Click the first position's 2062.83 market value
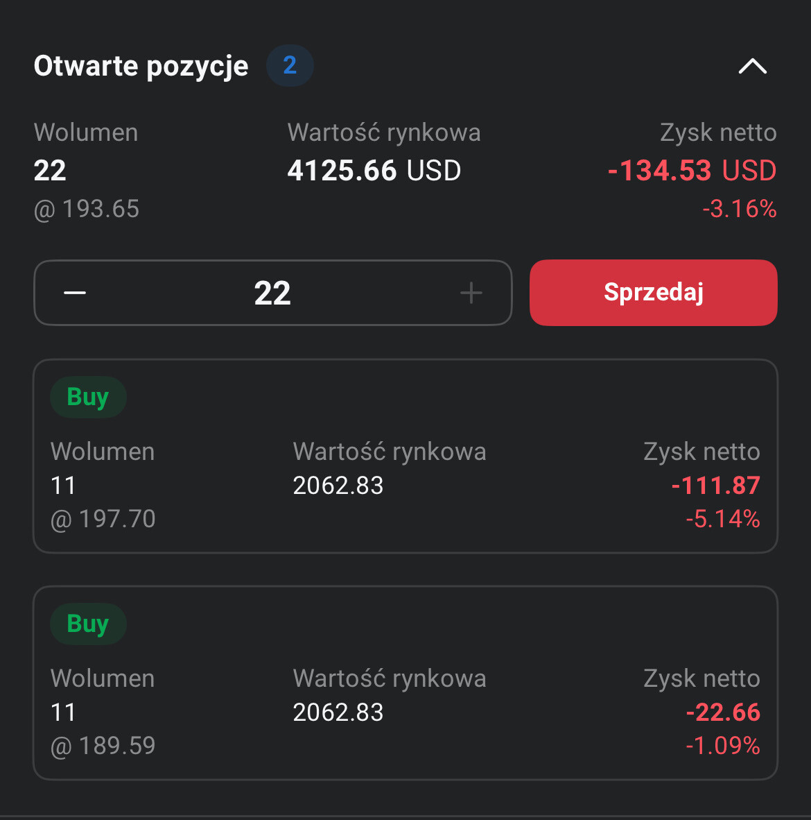The width and height of the screenshot is (811, 820). pos(338,486)
